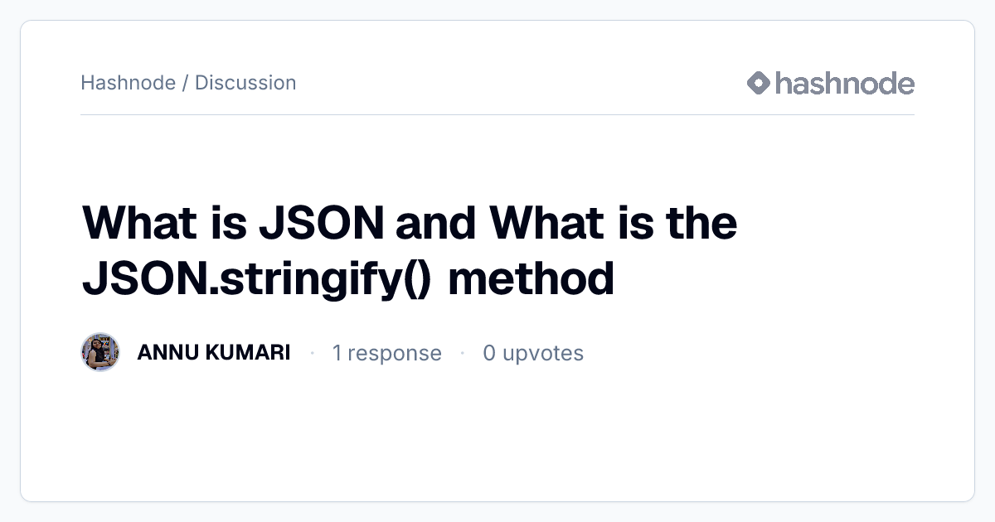Open the Hashnode breadcrumb link
Screen dimensions: 995x522
129,83
